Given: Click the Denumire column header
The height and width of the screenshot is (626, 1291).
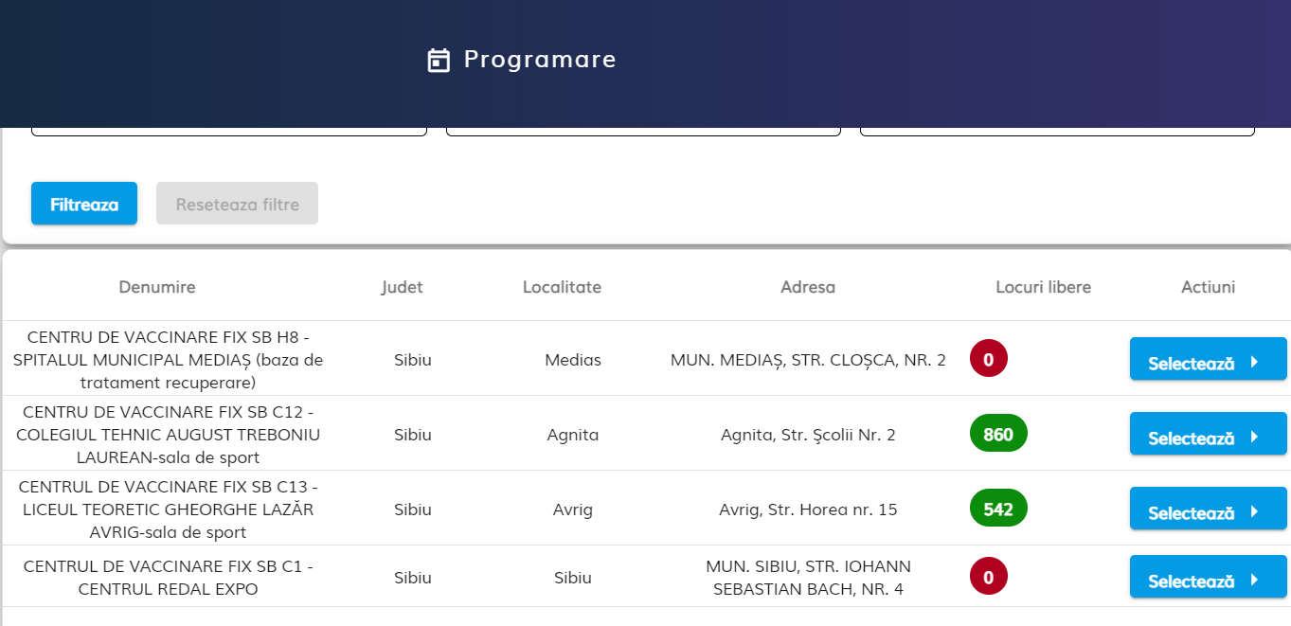Looking at the screenshot, I should coord(157,287).
